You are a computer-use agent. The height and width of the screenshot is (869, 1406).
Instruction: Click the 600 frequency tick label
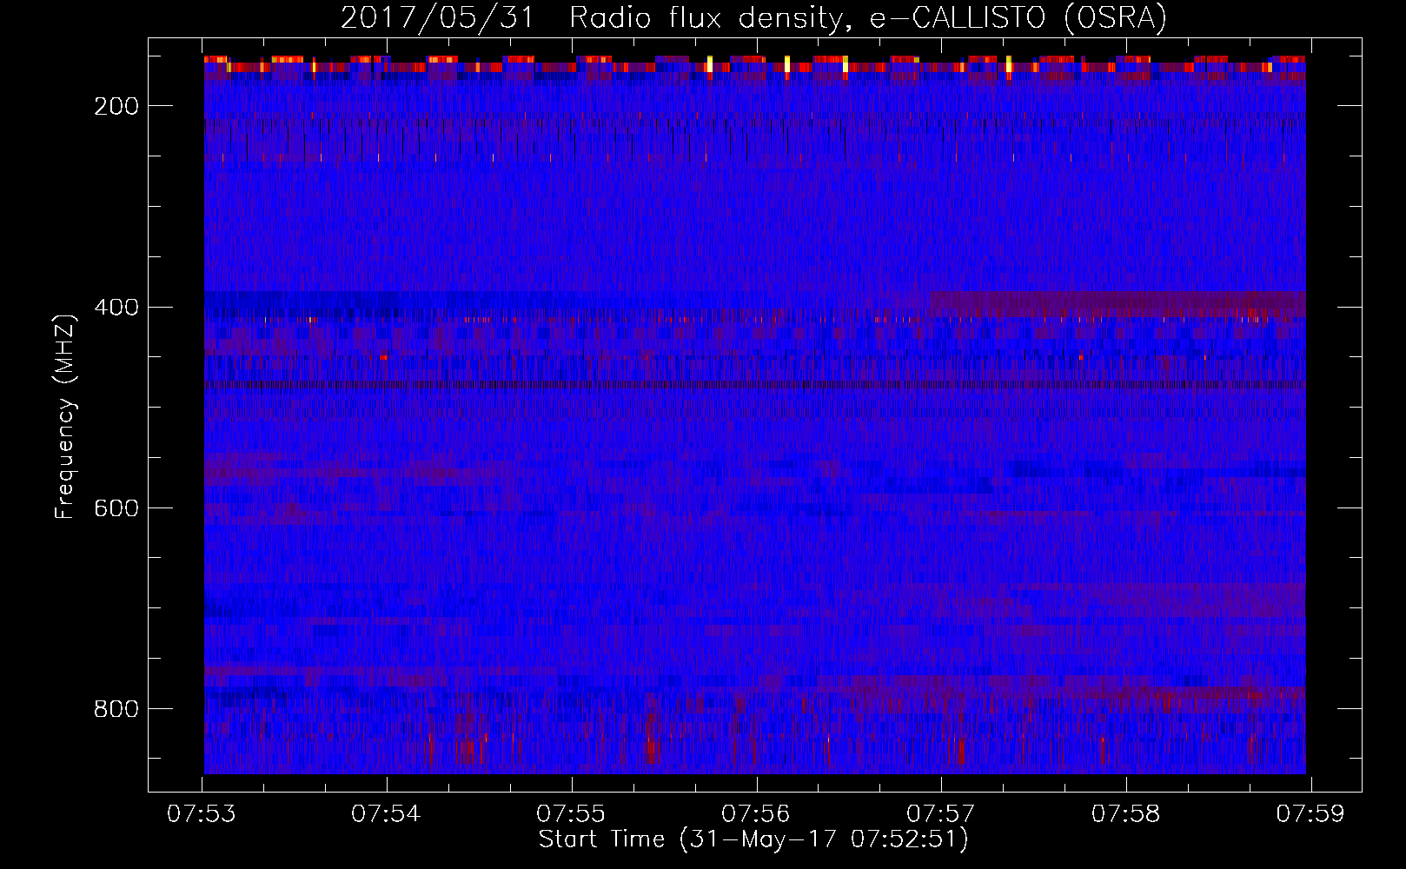click(x=116, y=507)
